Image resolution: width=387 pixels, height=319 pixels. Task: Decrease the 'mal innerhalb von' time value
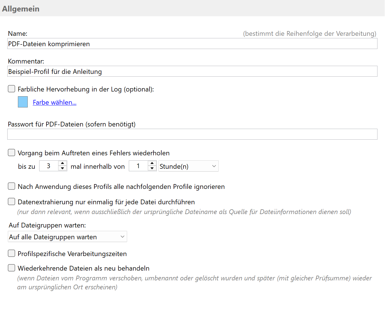coord(152,168)
